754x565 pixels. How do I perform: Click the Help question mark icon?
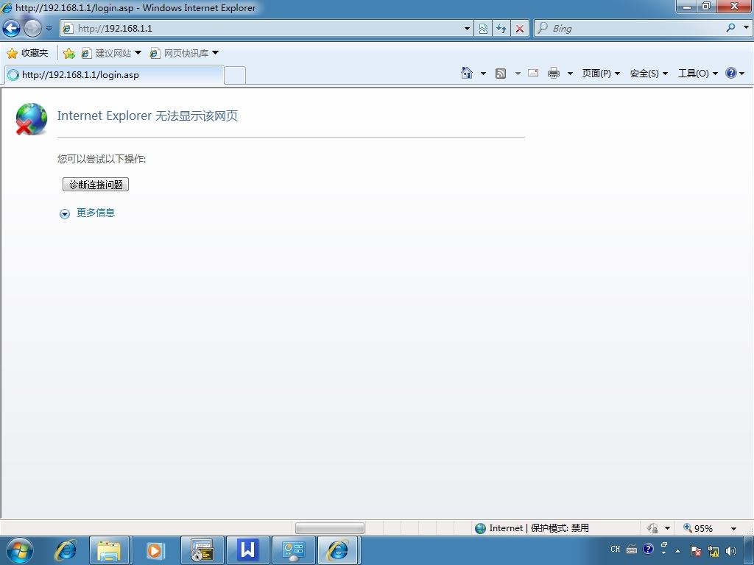point(731,73)
